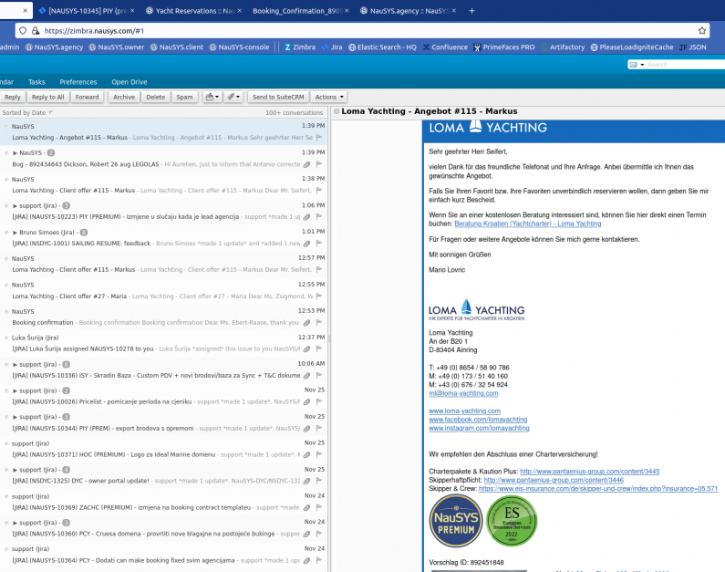Flag the Luka Šurija assigned NAUSYS-10278 message
The width and height of the screenshot is (725, 572).
tap(319, 348)
